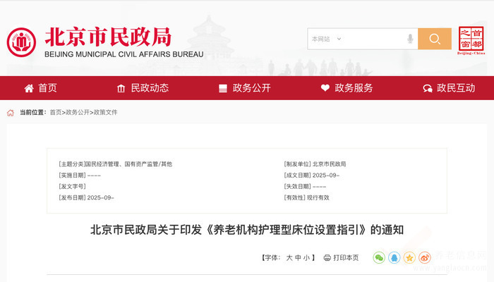The height and width of the screenshot is (282, 494).
Task: Set font size to 大 (large)
Action: pos(289,258)
